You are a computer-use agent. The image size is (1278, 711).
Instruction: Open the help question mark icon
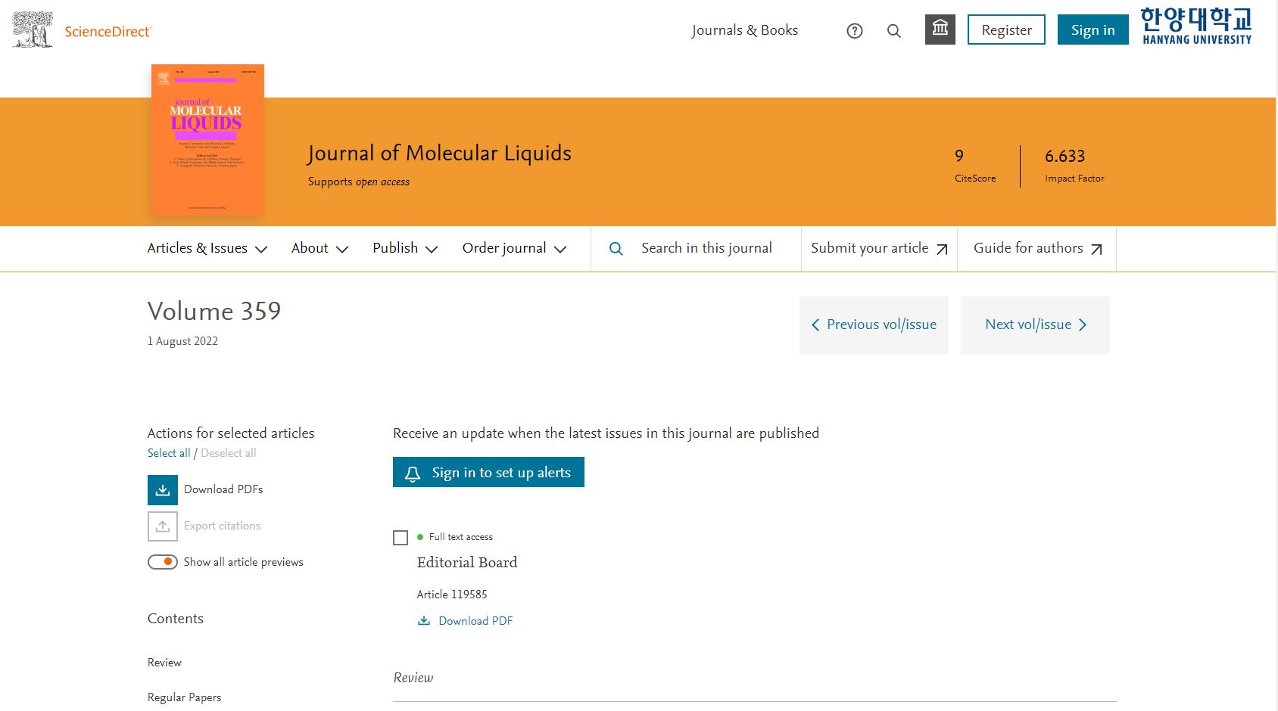tap(855, 31)
